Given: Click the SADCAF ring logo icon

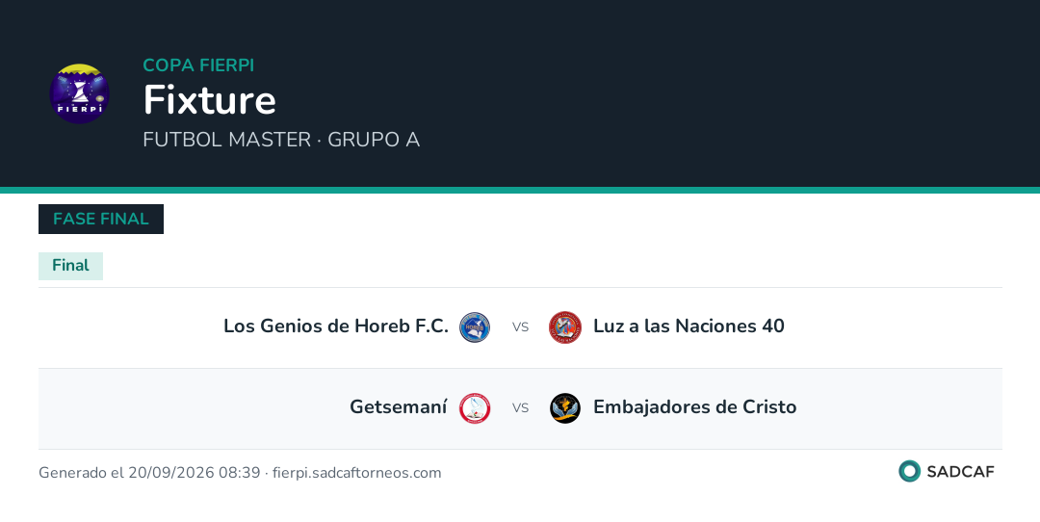Looking at the screenshot, I should point(909,471).
